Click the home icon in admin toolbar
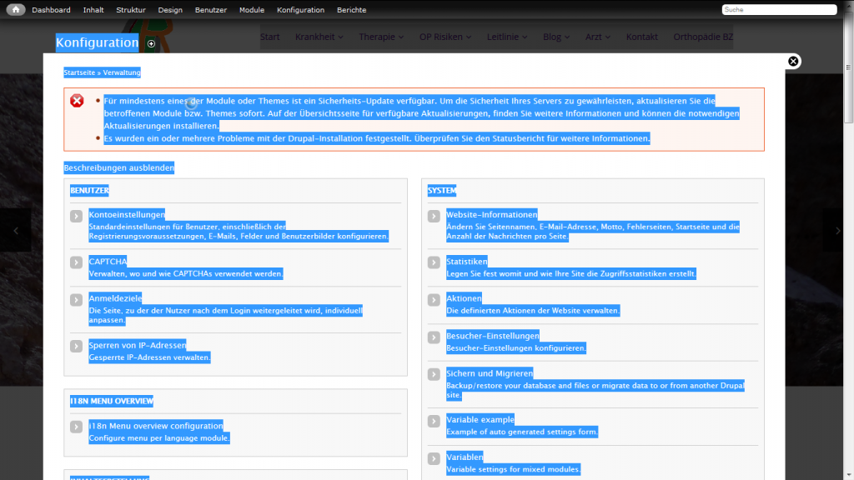 click(16, 10)
